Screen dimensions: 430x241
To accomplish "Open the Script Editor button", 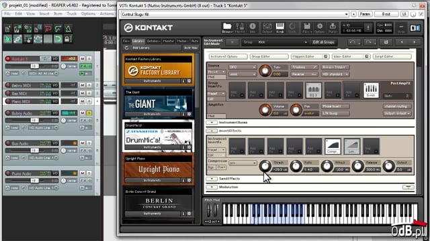I will [392, 56].
